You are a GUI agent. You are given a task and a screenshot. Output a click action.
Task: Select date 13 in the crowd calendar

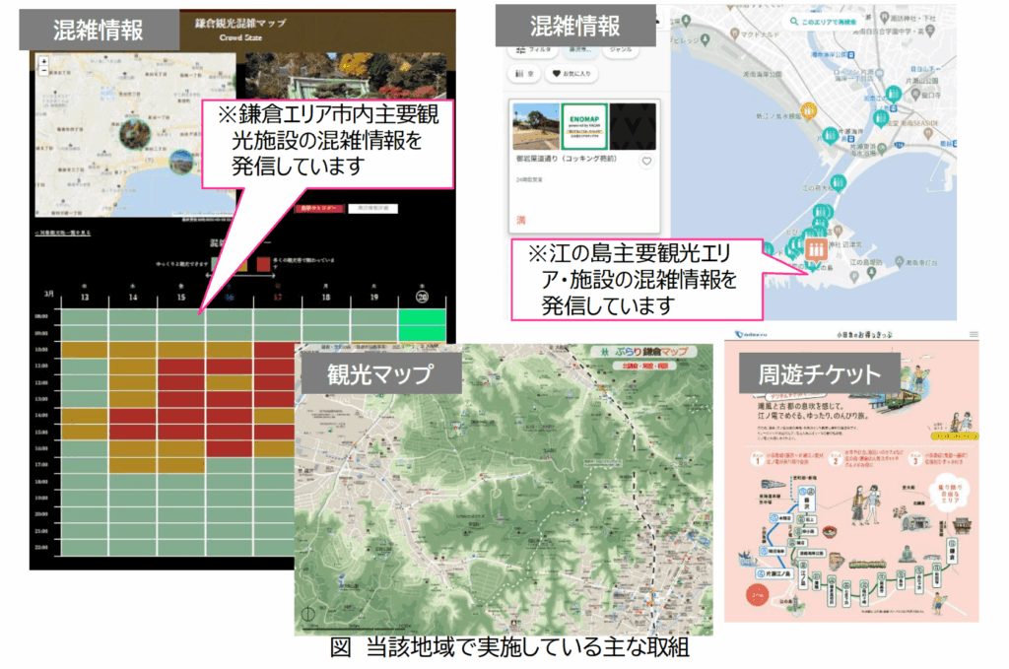click(85, 298)
